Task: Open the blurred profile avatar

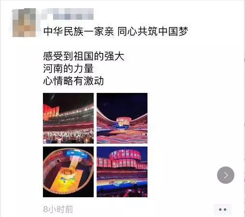Action: [24, 23]
